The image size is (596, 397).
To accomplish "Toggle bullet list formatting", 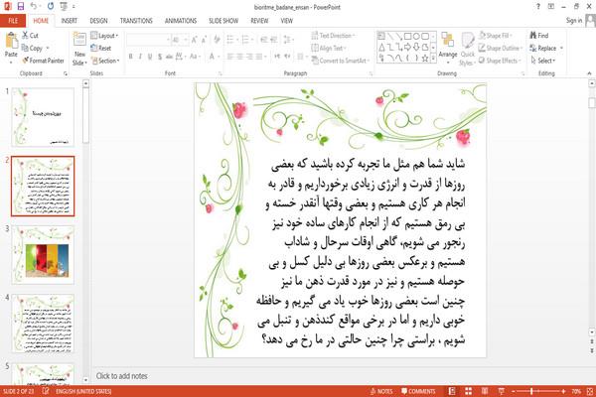I will [231, 40].
